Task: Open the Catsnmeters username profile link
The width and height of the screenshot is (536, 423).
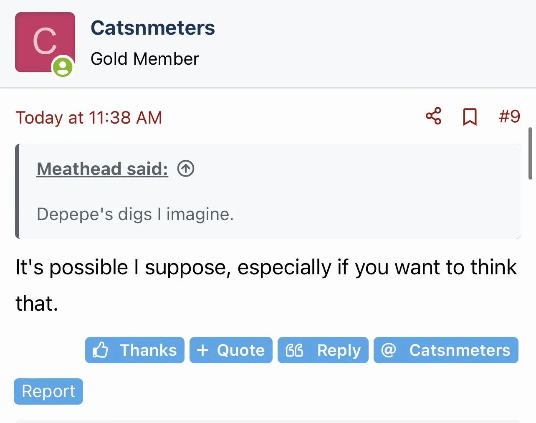Action: coord(153,28)
